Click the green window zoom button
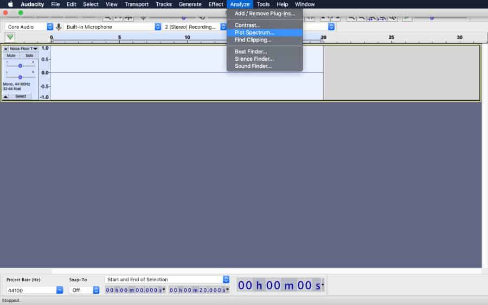 (x=21, y=13)
